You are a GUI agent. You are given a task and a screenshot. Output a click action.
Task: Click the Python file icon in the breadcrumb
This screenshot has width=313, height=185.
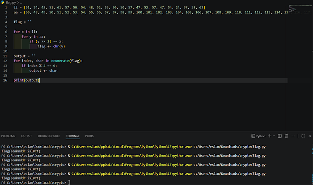click(3, 2)
